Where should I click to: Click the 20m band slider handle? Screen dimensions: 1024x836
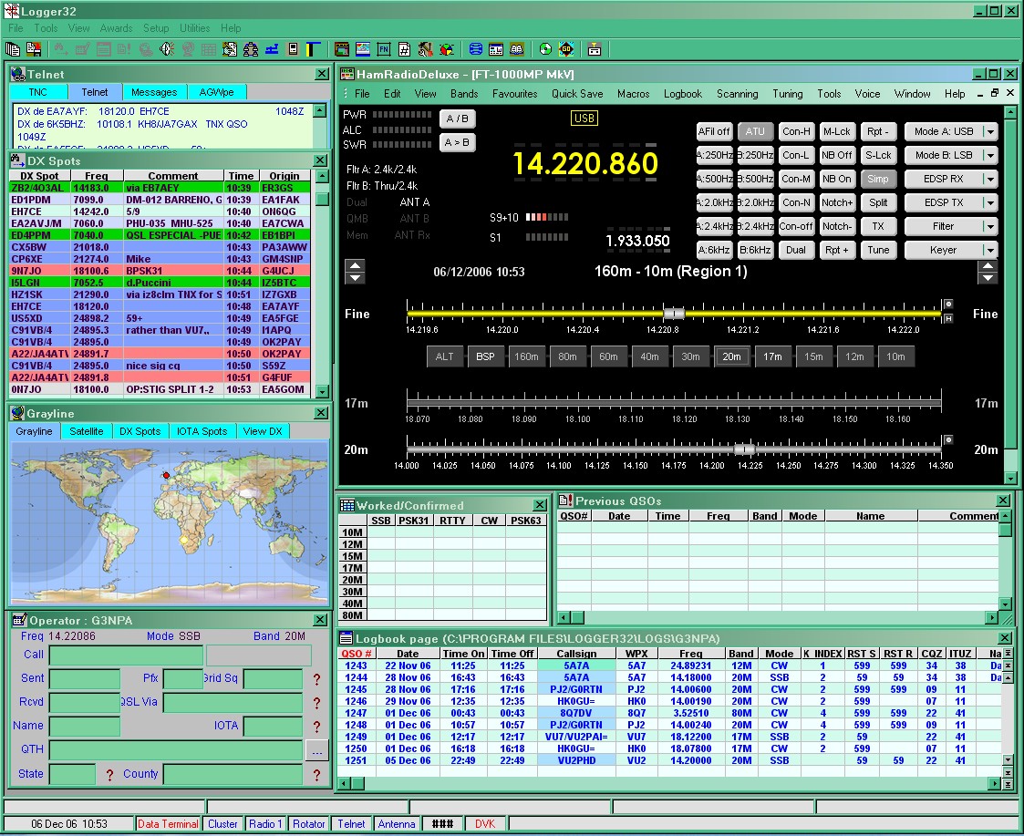coord(744,449)
